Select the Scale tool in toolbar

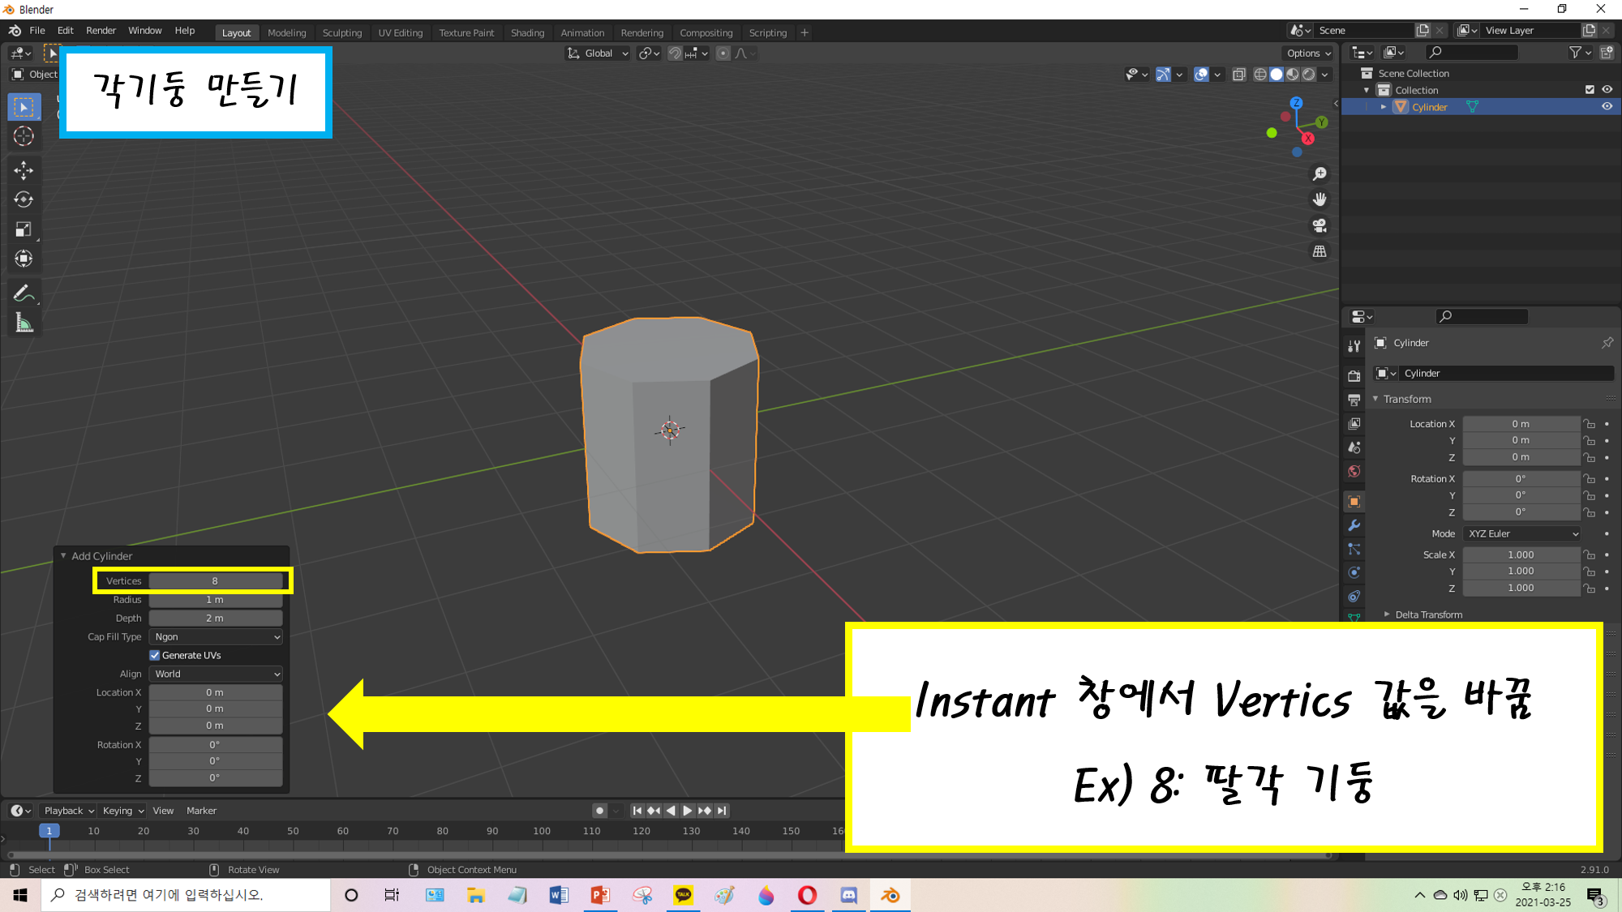24,229
